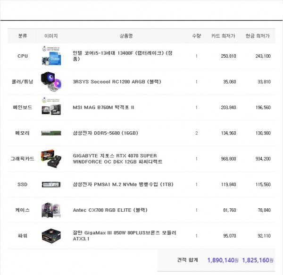Open the MSI MAG B760M motherboard thumbnail

coord(51,107)
